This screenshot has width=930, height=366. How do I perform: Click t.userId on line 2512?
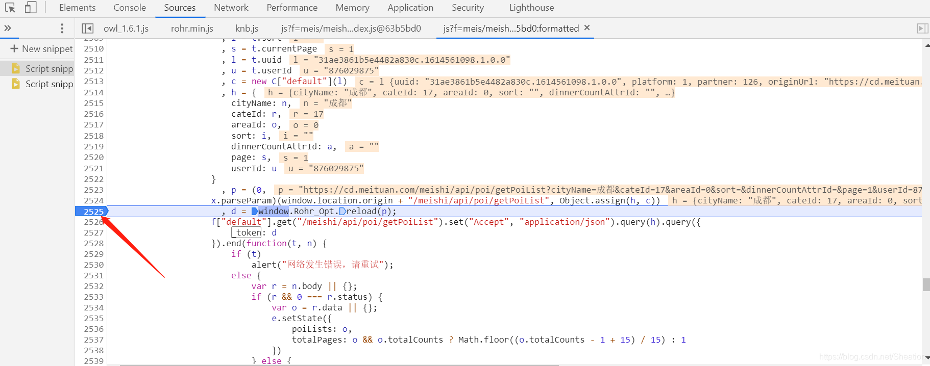272,71
